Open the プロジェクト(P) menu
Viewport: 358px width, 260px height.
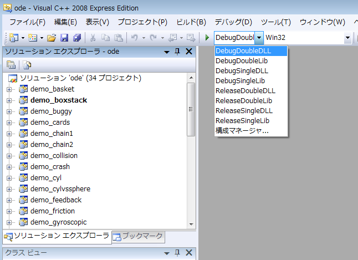point(142,22)
